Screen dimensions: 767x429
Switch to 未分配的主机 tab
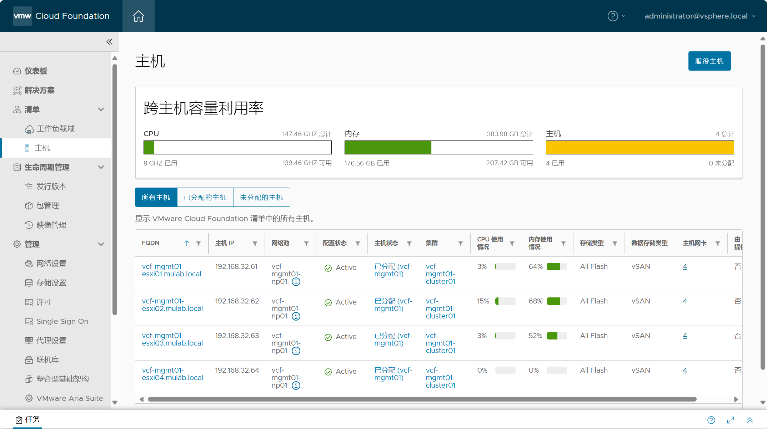262,197
